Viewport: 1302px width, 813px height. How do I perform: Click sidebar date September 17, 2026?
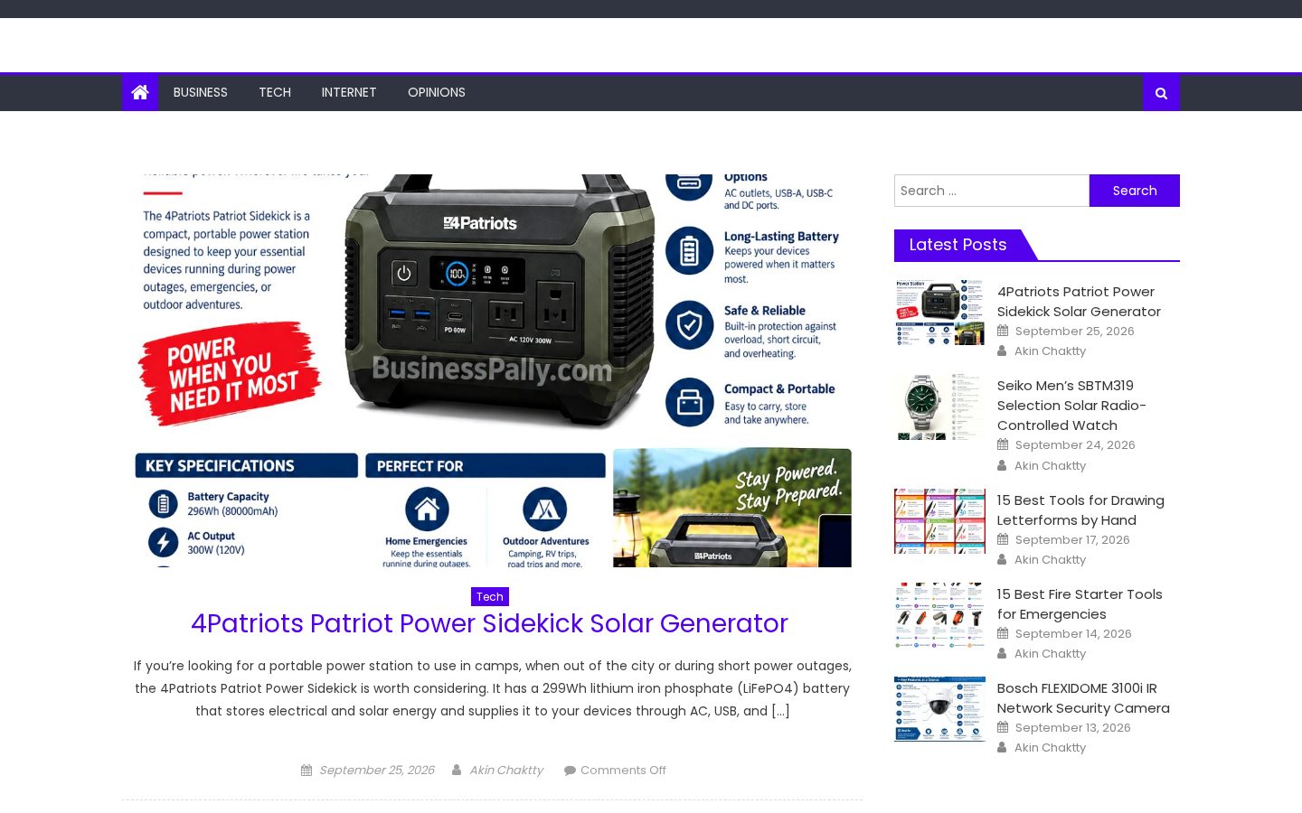point(1072,540)
